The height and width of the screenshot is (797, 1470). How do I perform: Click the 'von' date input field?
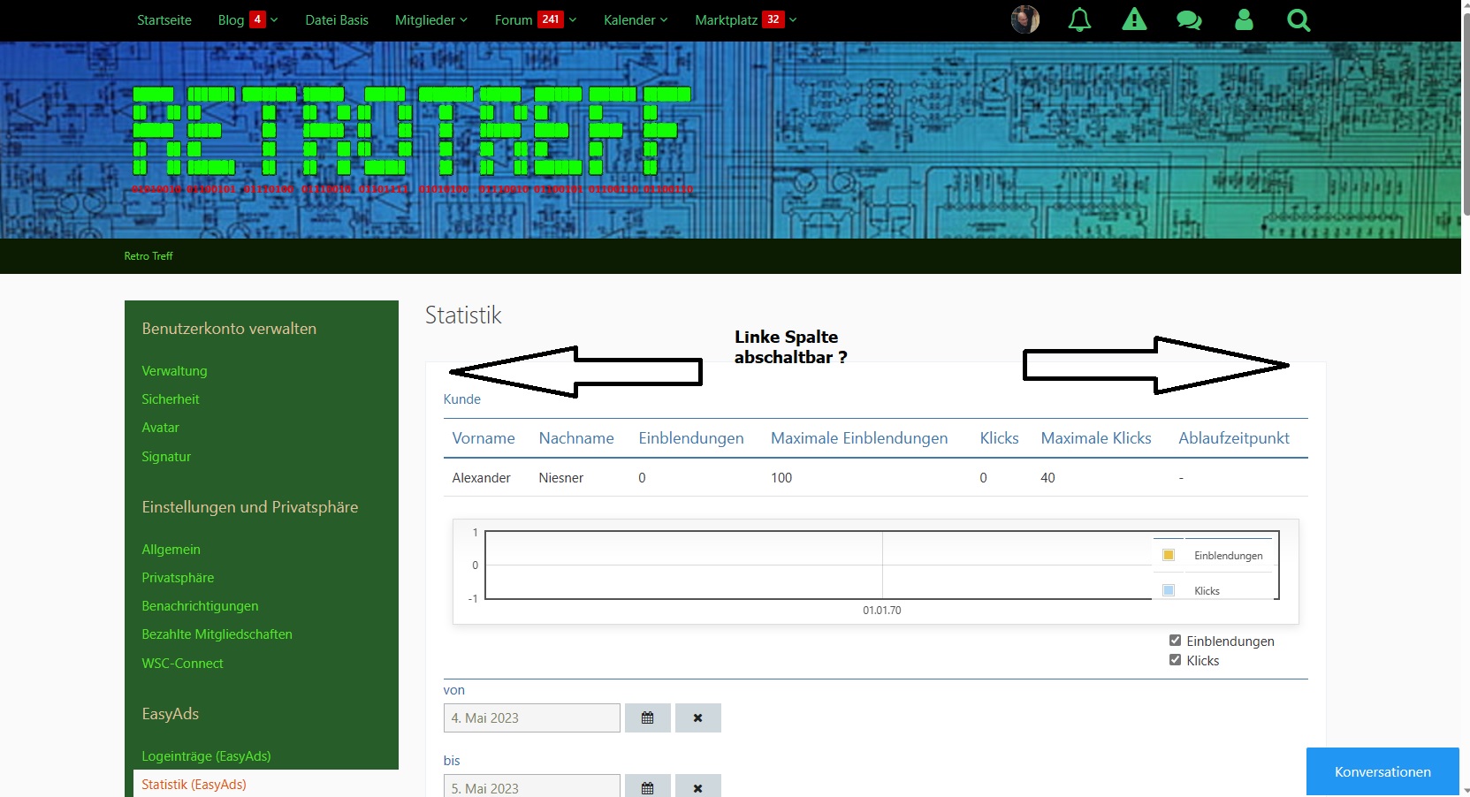(531, 717)
